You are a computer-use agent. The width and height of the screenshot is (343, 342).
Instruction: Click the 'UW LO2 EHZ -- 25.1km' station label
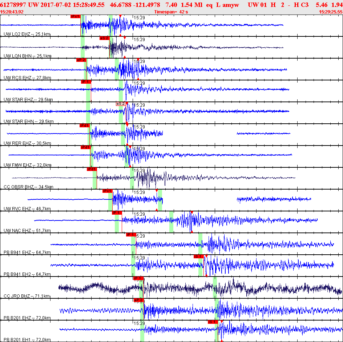27,34
